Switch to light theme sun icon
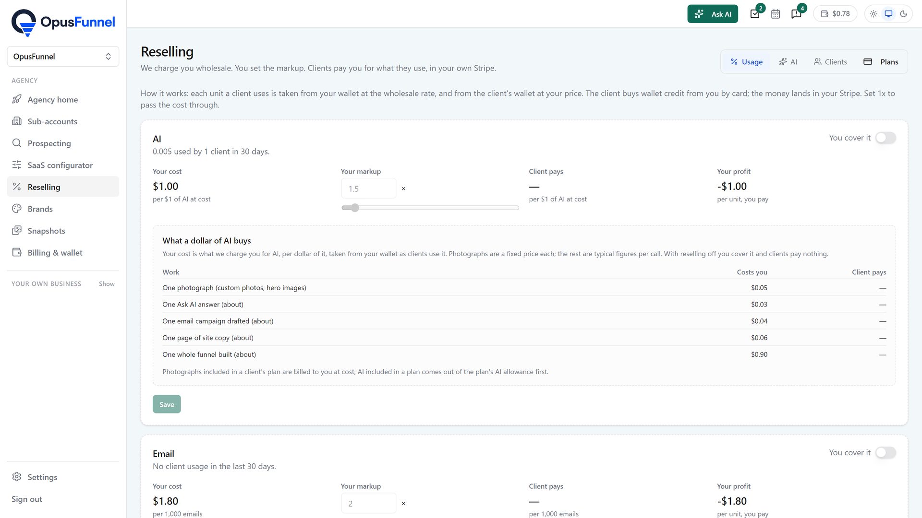This screenshot has height=518, width=922. click(x=873, y=14)
